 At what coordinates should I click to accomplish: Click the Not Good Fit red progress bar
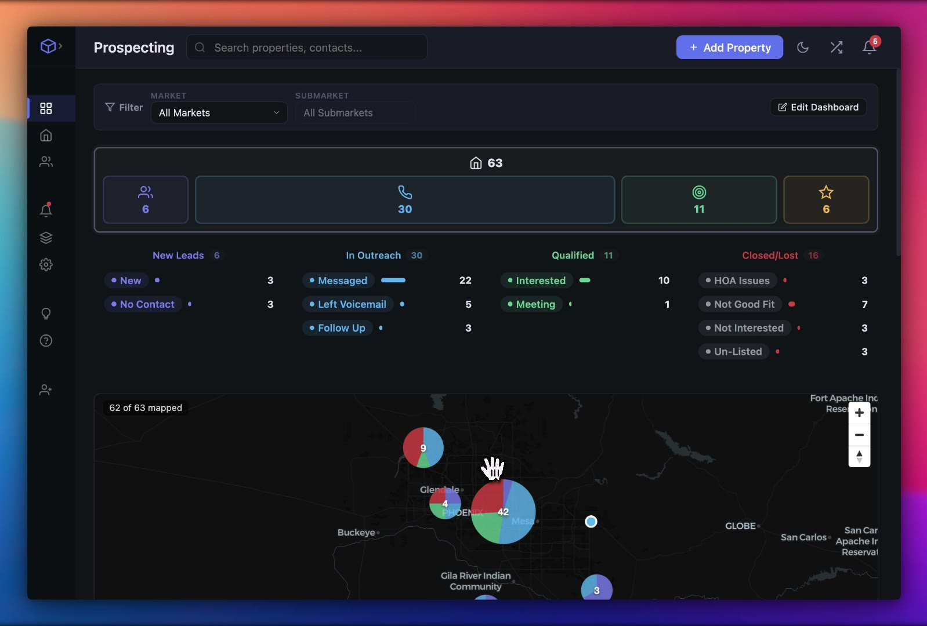tap(792, 304)
